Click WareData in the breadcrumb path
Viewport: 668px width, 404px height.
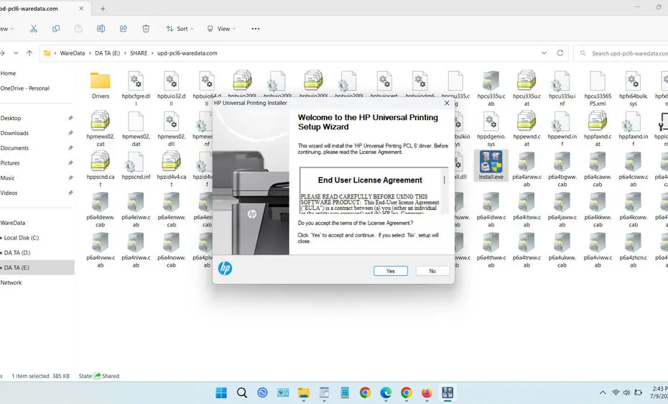73,53
